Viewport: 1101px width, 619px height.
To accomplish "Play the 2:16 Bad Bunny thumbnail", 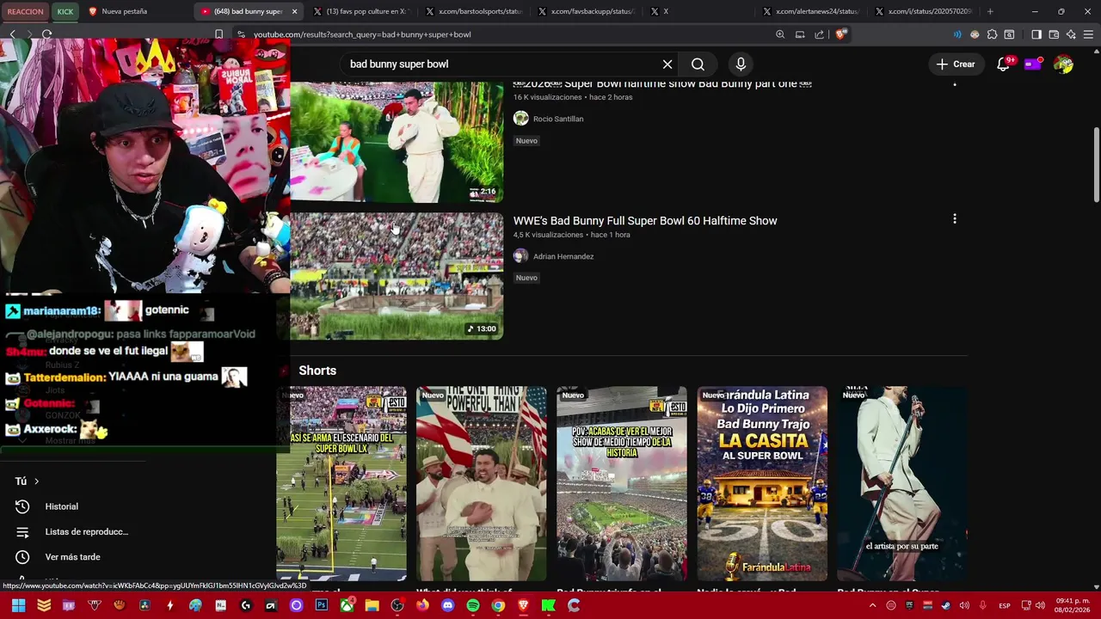I will tap(397, 142).
